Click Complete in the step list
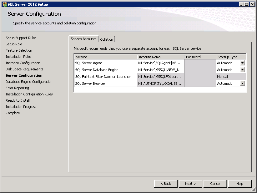Screen dimensions: 257x193 pyautogui.click(x=13, y=113)
